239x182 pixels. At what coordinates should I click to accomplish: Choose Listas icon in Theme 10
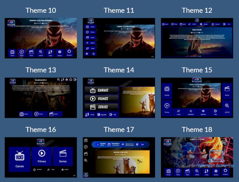tap(50, 53)
